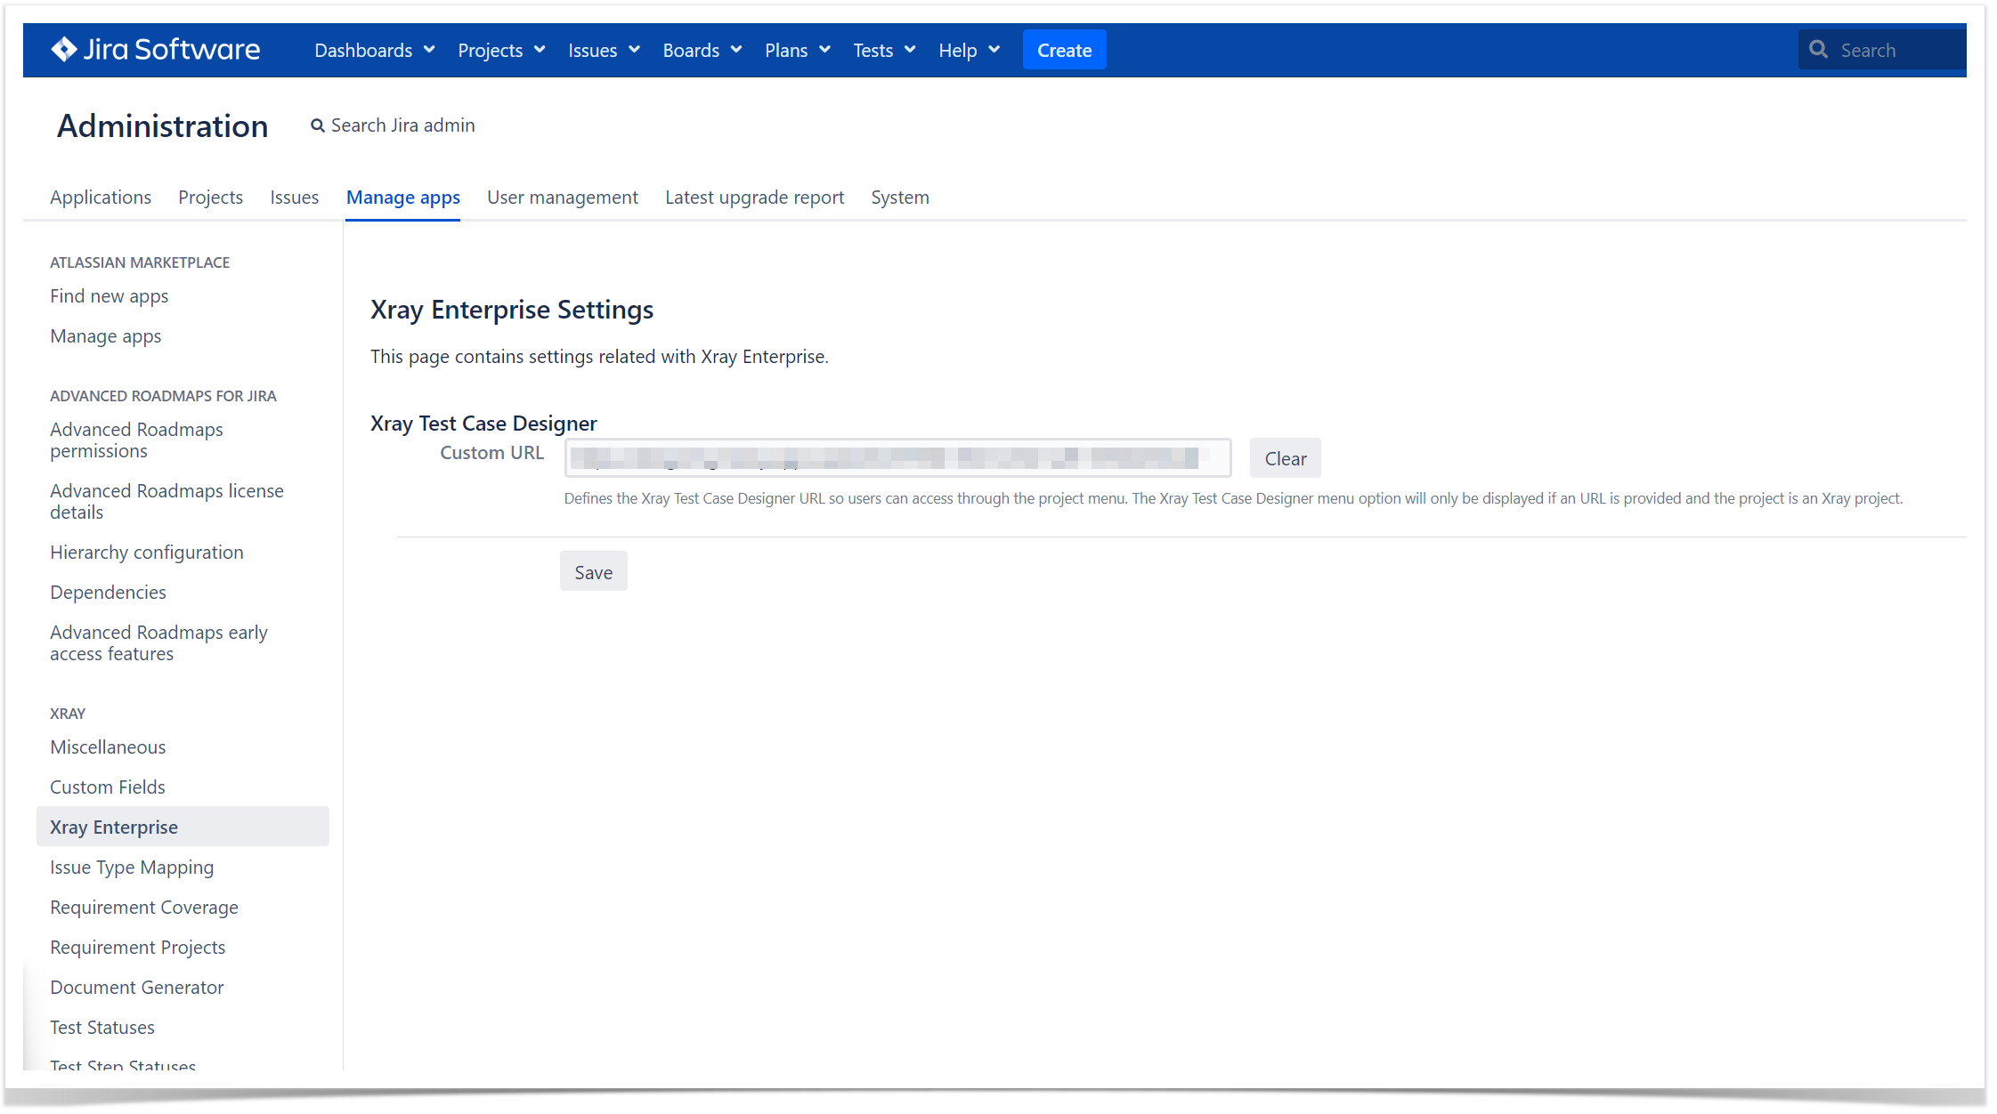Click the Clear button
This screenshot has height=1114, width=1997.
click(1285, 458)
